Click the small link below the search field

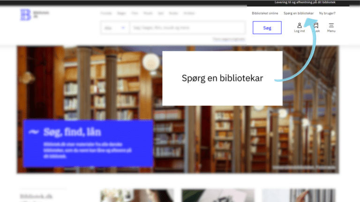[229, 39]
